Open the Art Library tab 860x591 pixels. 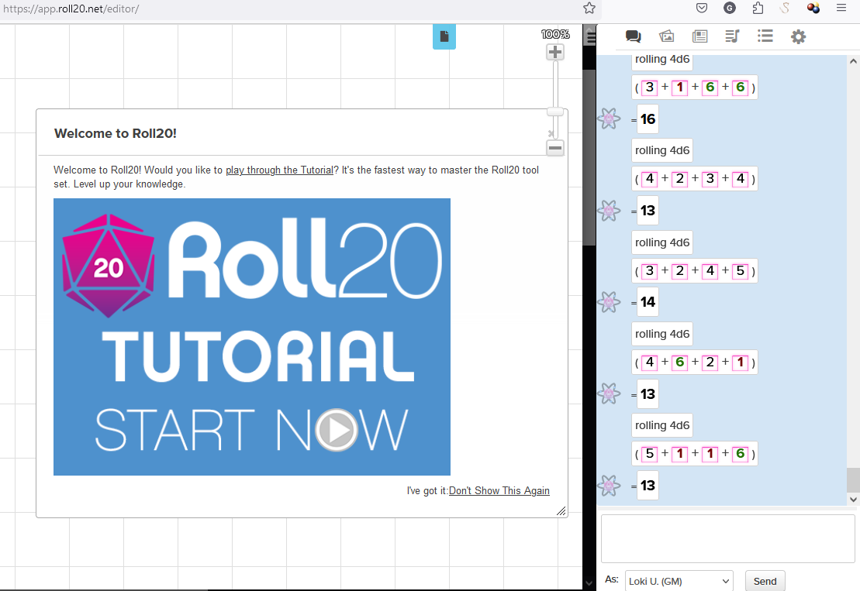pyautogui.click(x=666, y=36)
